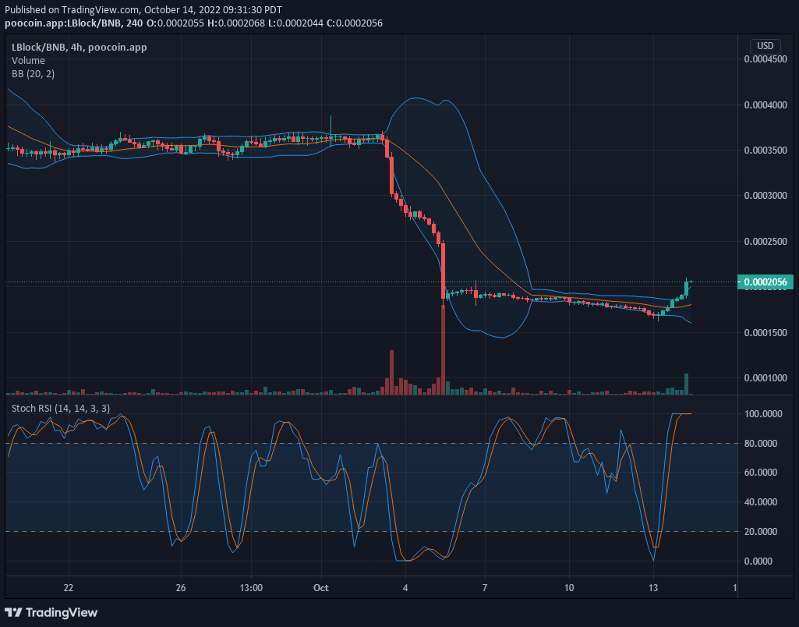Viewport: 799px width, 627px height.
Task: Click the USD currency button
Action: [765, 46]
